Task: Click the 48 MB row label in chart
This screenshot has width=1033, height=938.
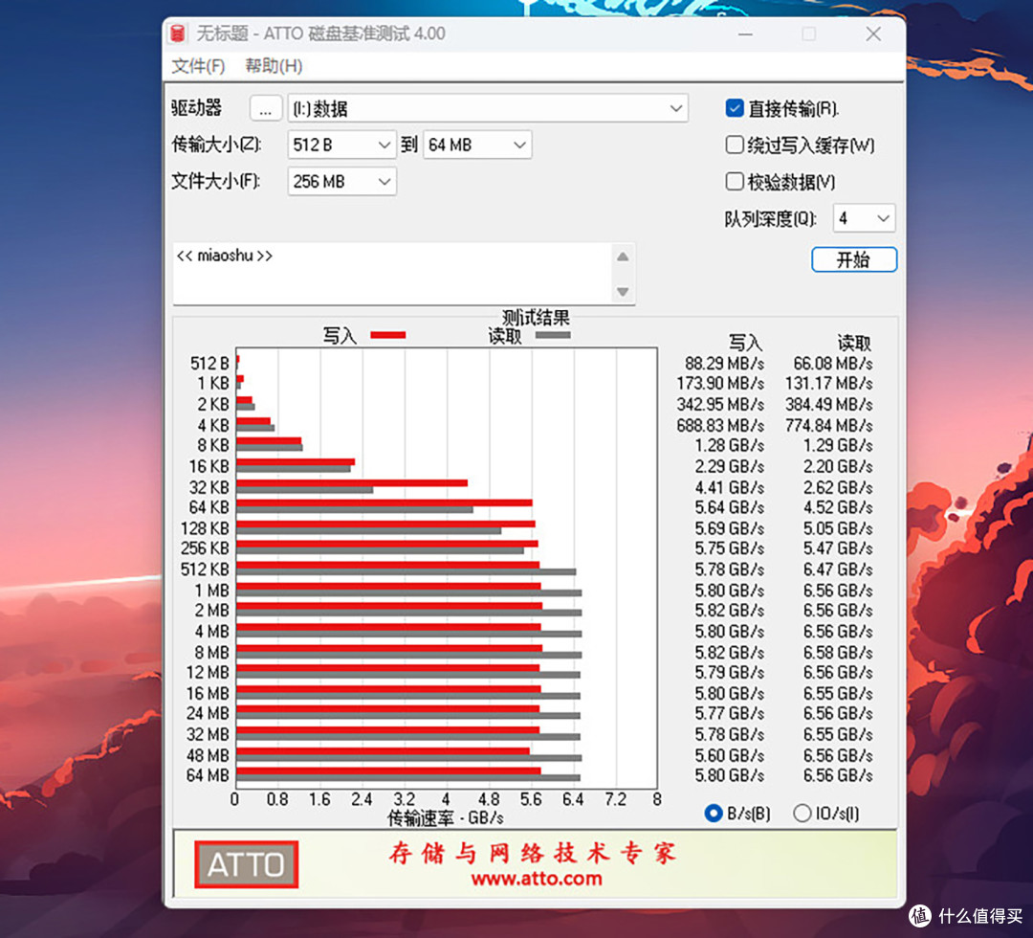Action: [208, 755]
